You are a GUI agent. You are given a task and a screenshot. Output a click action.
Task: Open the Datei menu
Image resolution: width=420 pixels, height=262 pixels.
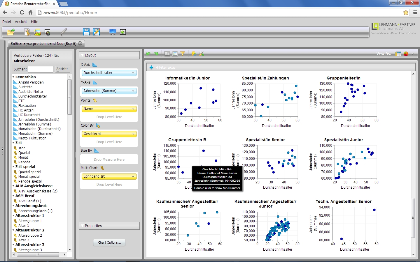click(x=6, y=22)
